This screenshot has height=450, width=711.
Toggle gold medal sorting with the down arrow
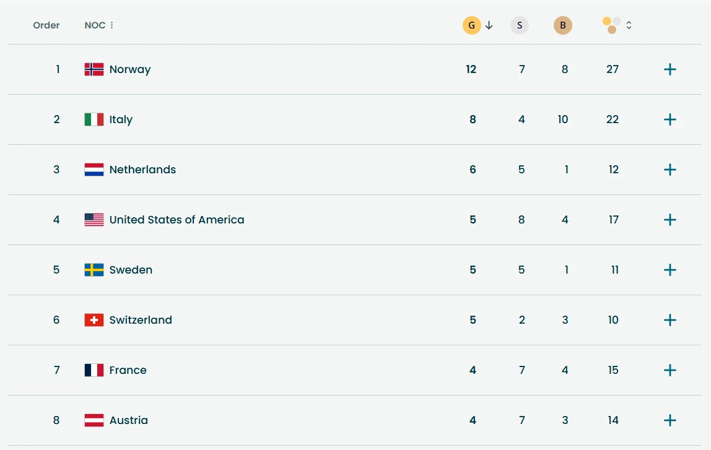point(489,25)
